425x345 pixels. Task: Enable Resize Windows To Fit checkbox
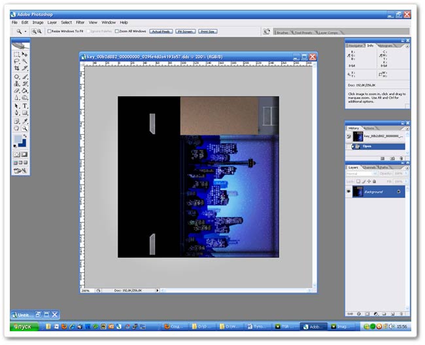50,31
